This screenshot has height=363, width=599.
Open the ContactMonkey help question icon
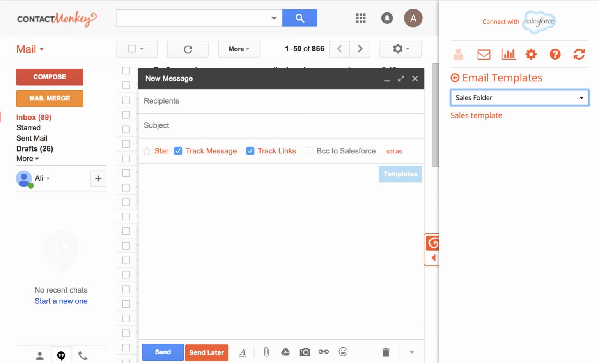(x=555, y=54)
